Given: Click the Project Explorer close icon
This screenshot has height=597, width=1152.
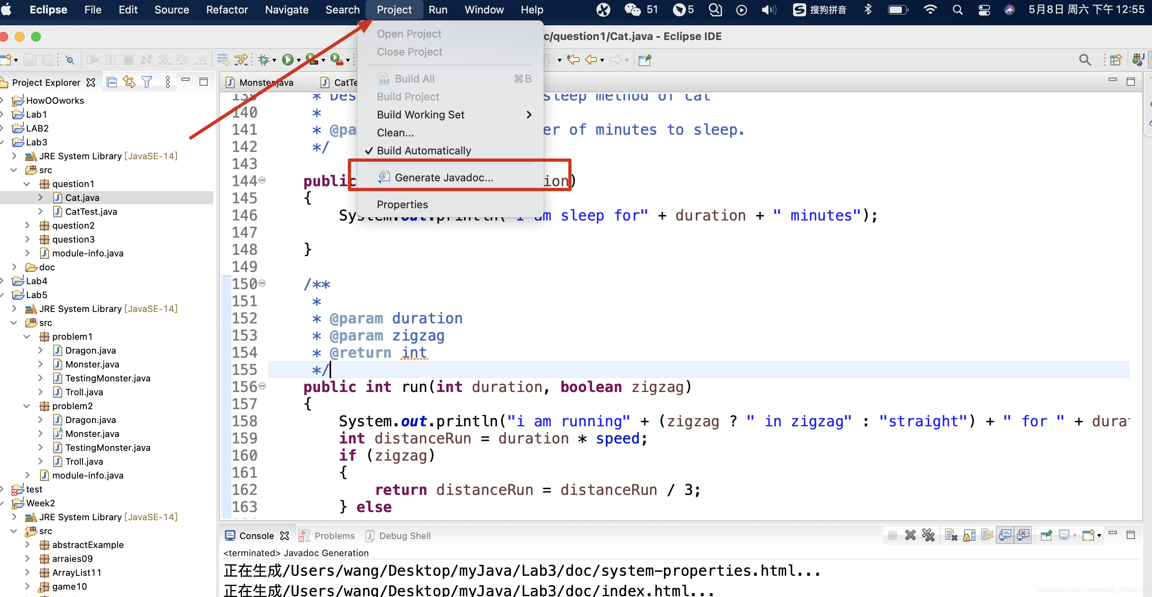Looking at the screenshot, I should [x=92, y=82].
